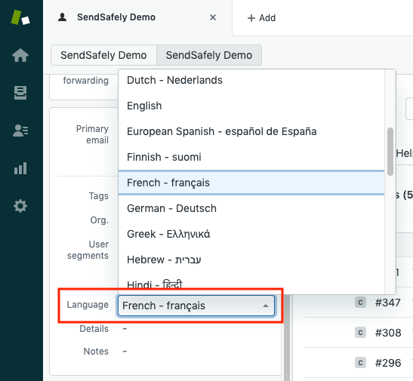Image resolution: width=413 pixels, height=381 pixels.
Task: Open the Reporting bar chart icon
Action: pos(20,168)
